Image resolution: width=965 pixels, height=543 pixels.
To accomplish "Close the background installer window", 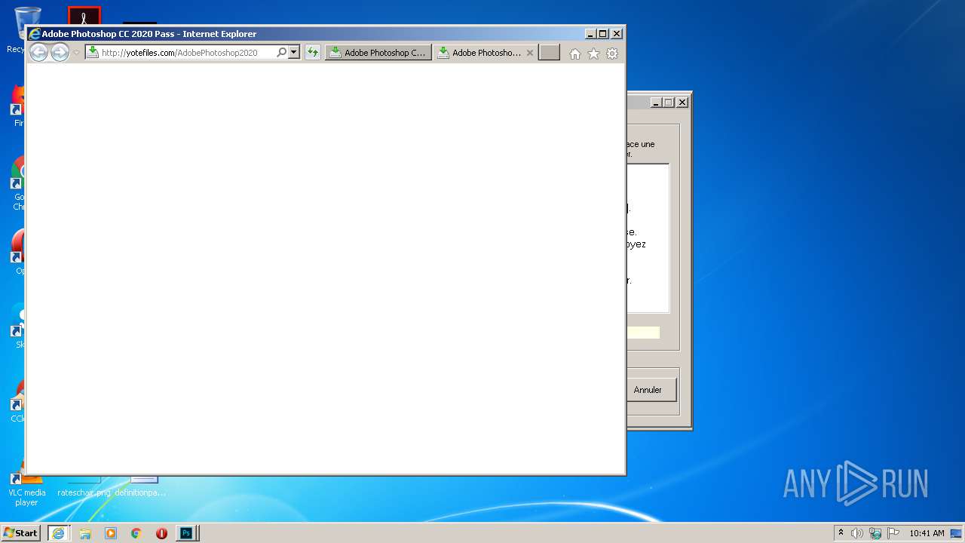I will tap(682, 103).
